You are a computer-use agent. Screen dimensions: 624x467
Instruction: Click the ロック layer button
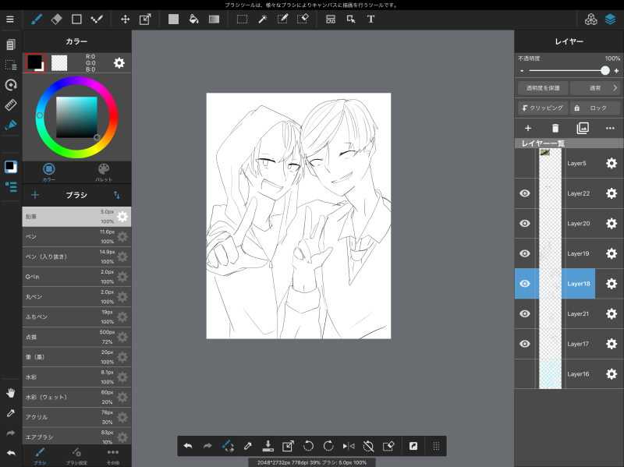594,108
